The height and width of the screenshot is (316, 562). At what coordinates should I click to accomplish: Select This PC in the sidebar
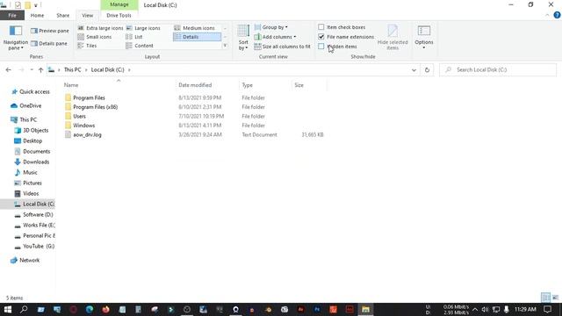[x=24, y=119]
